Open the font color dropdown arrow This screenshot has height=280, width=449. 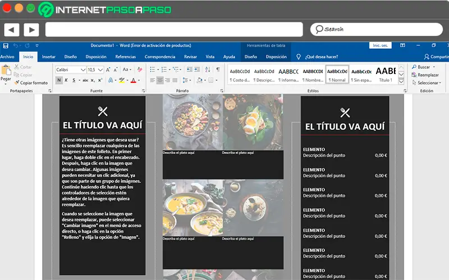(139, 81)
